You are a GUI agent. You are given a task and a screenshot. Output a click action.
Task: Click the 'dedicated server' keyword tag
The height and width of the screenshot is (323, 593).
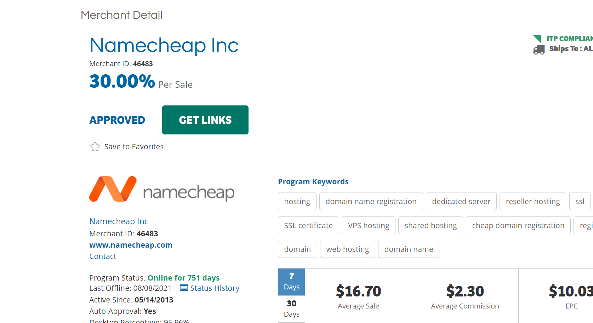coord(461,201)
